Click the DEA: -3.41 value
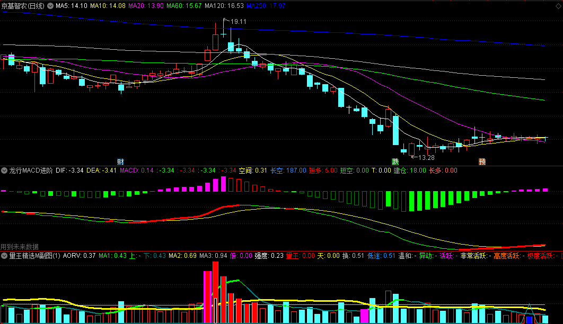Image resolution: width=563 pixels, height=324 pixels. (x=102, y=170)
